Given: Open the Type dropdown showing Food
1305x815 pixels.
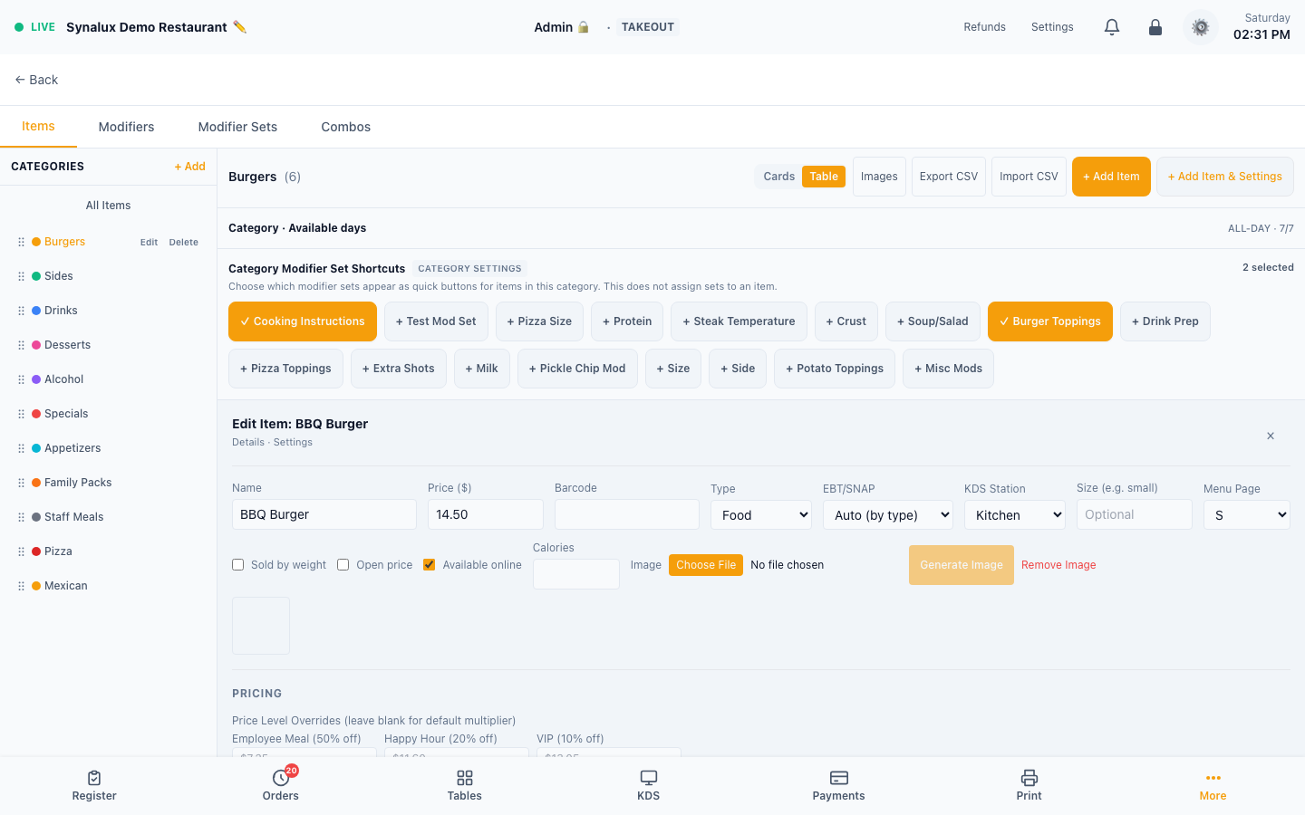Looking at the screenshot, I should point(761,514).
